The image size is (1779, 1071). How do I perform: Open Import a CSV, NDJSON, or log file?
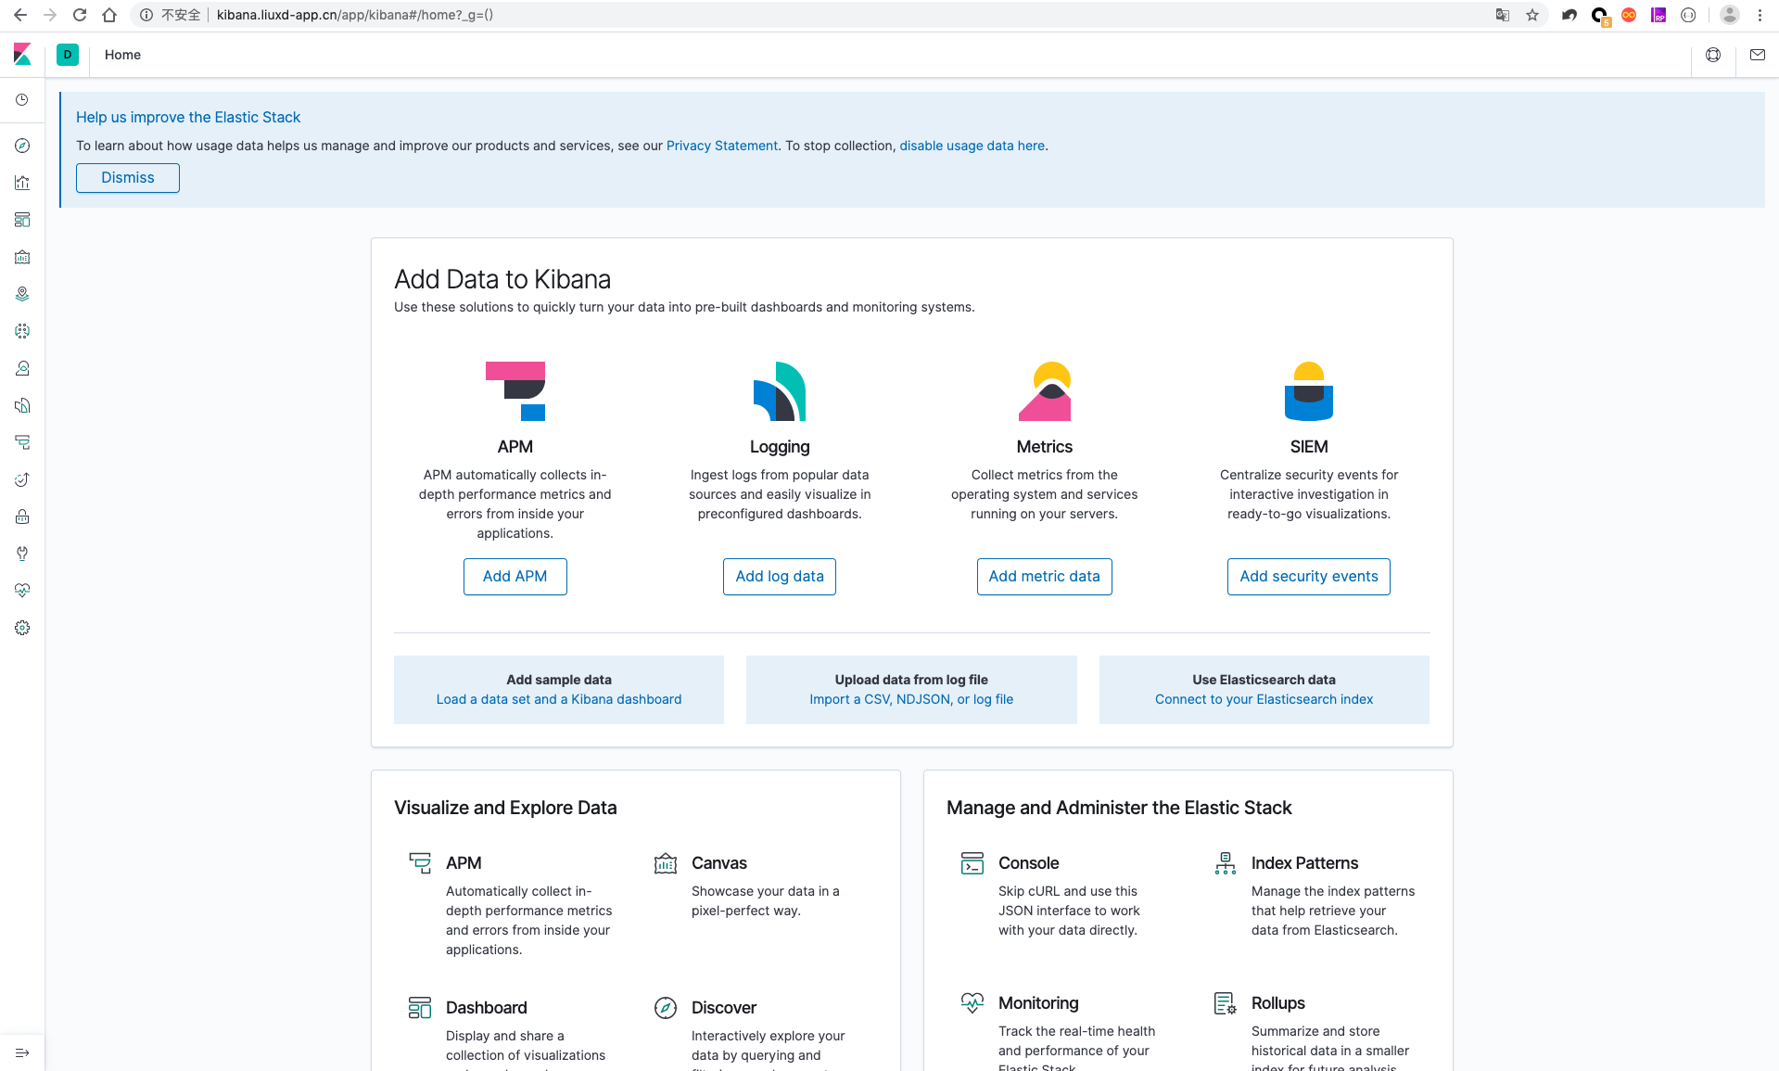[911, 699]
